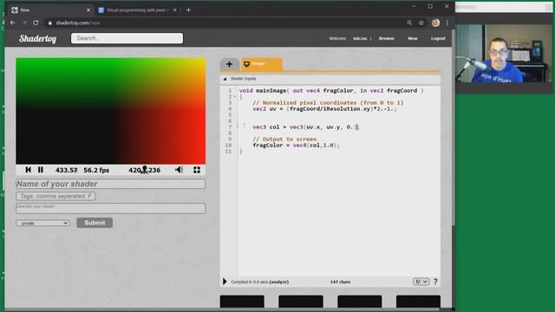The image size is (555, 312).
Task: Click the shader description box
Action: pos(110,208)
